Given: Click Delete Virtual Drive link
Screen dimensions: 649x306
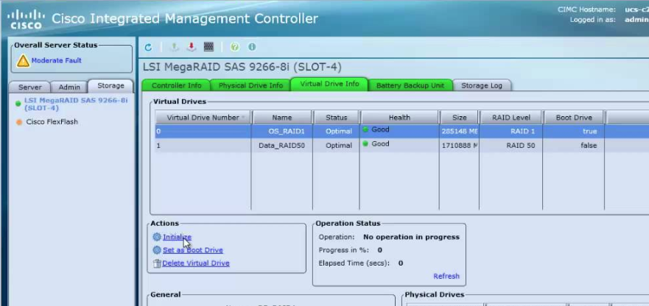Looking at the screenshot, I should pyautogui.click(x=196, y=263).
